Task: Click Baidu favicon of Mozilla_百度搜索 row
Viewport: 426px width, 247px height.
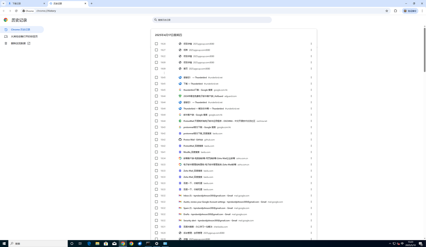Action: pyautogui.click(x=180, y=152)
